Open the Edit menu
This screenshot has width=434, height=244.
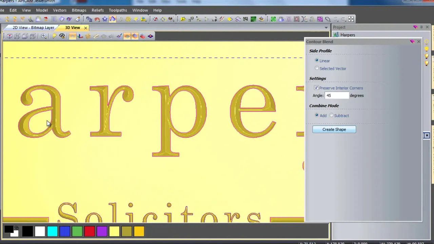point(13,10)
